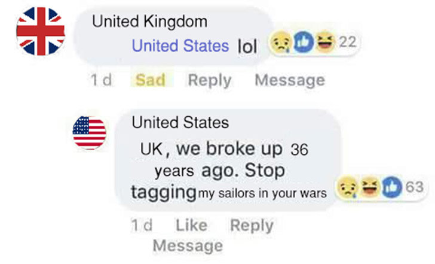Open the tagged United States mention
This screenshot has height=264, width=435.
point(180,45)
